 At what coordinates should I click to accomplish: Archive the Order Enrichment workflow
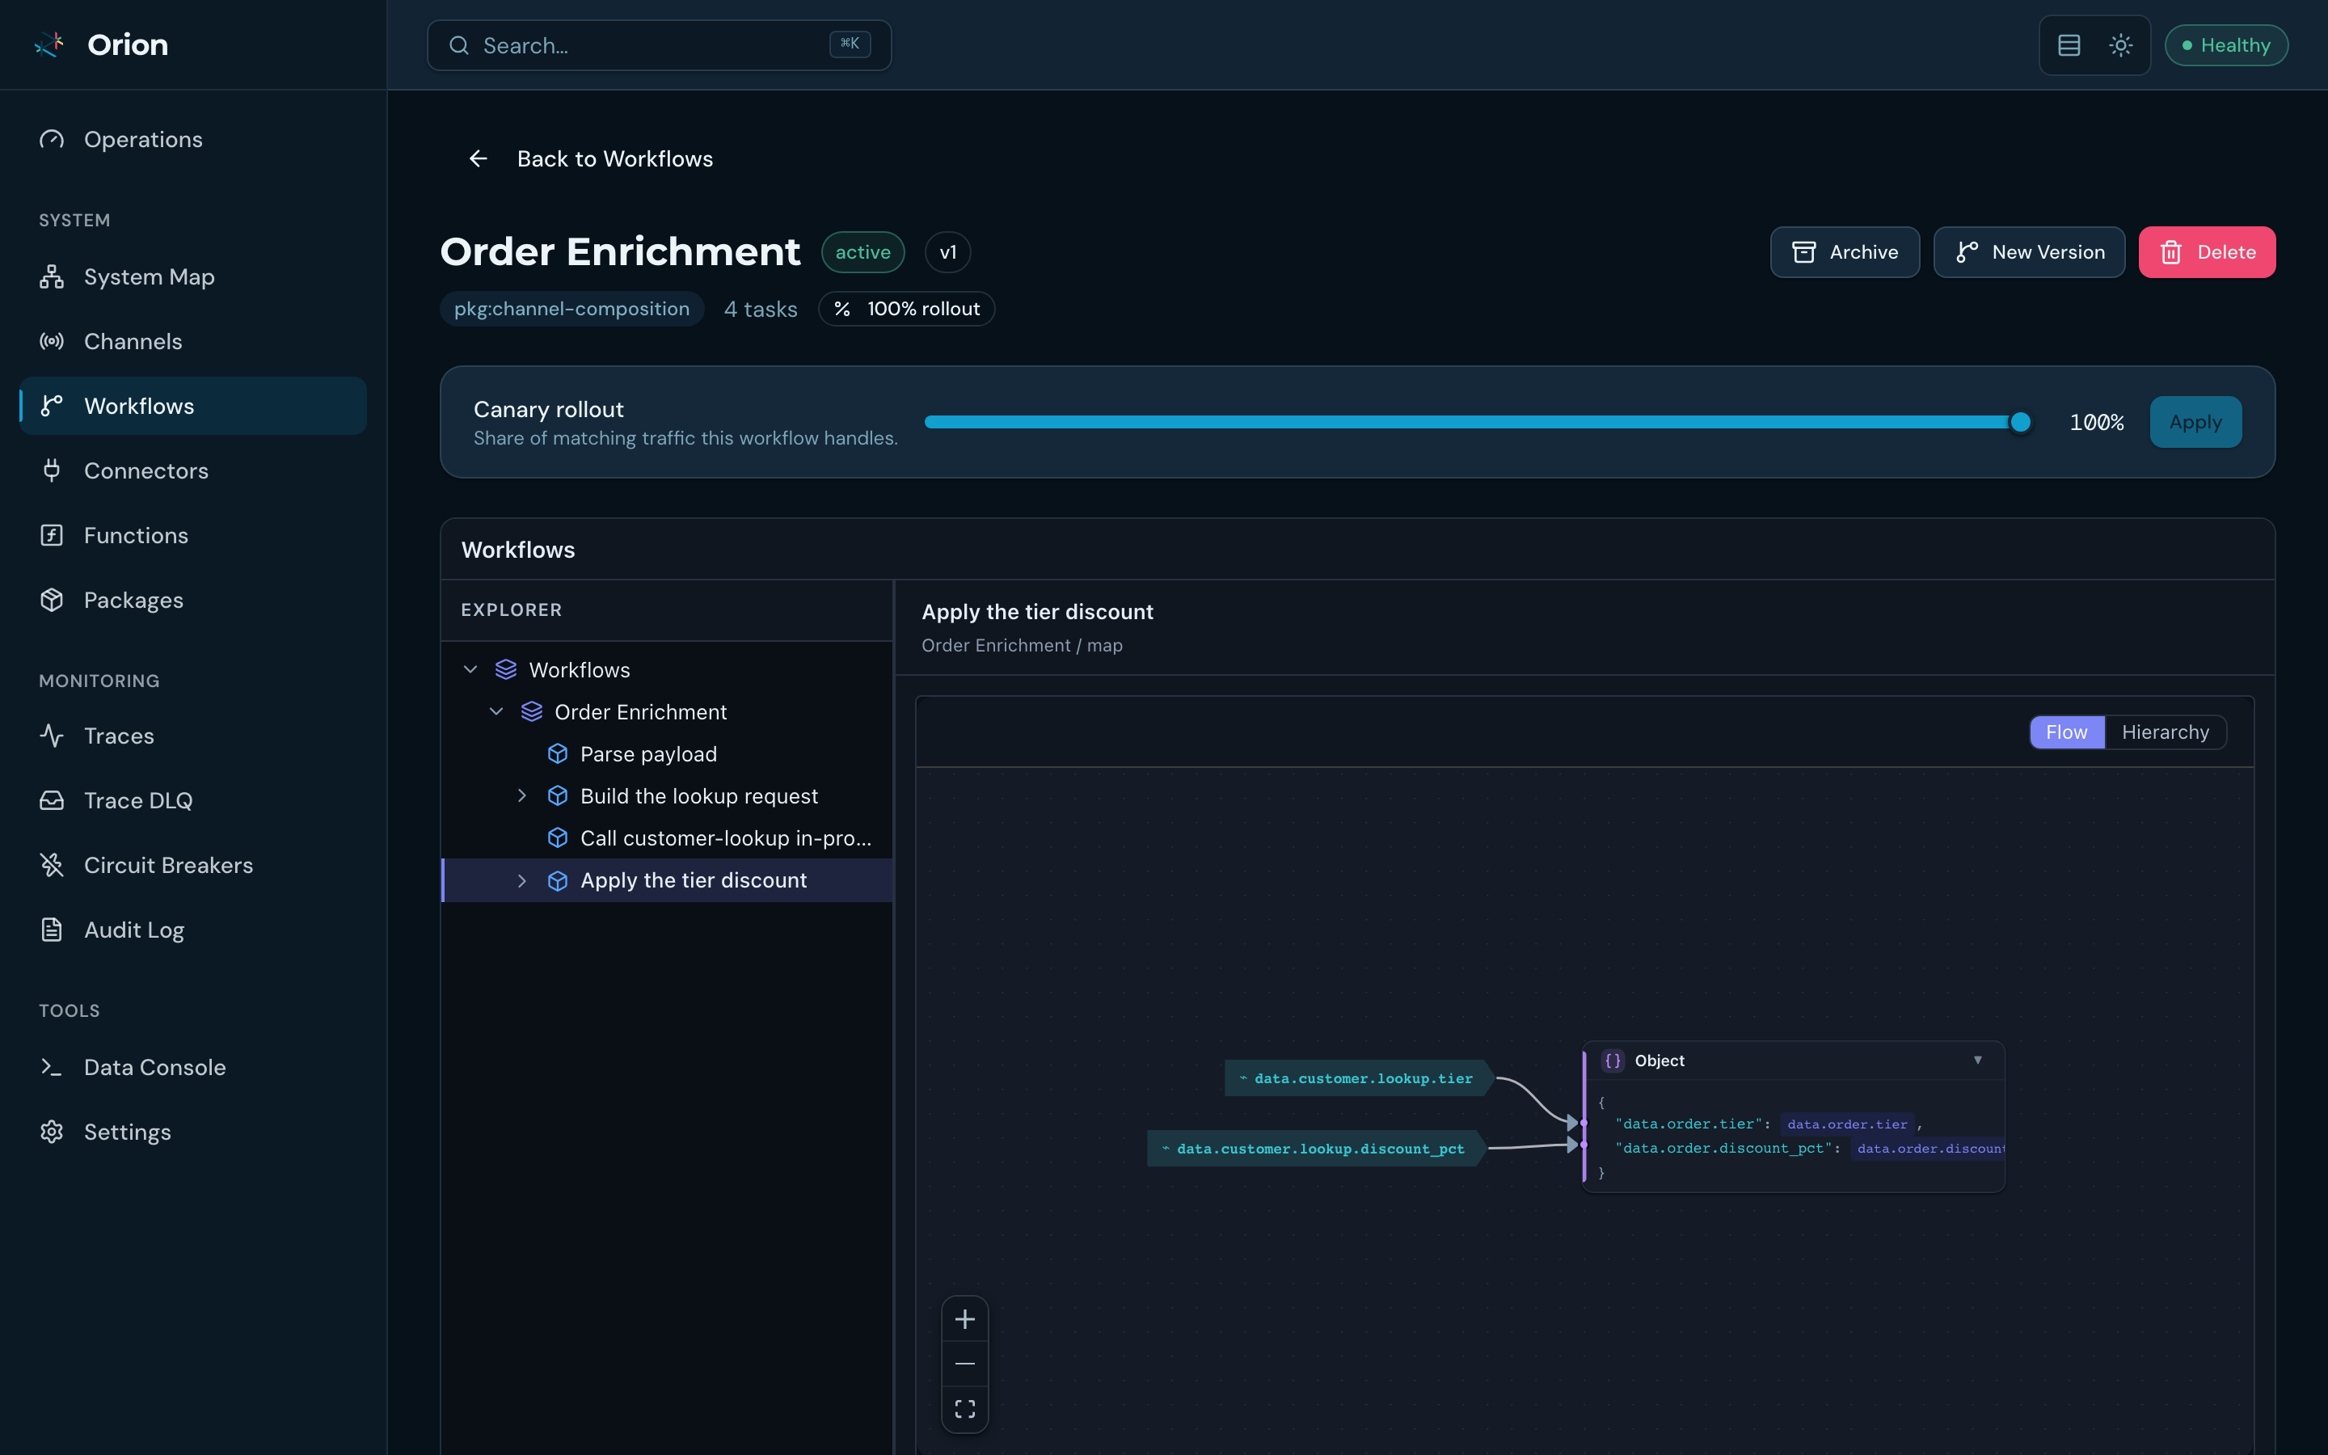coord(1844,252)
